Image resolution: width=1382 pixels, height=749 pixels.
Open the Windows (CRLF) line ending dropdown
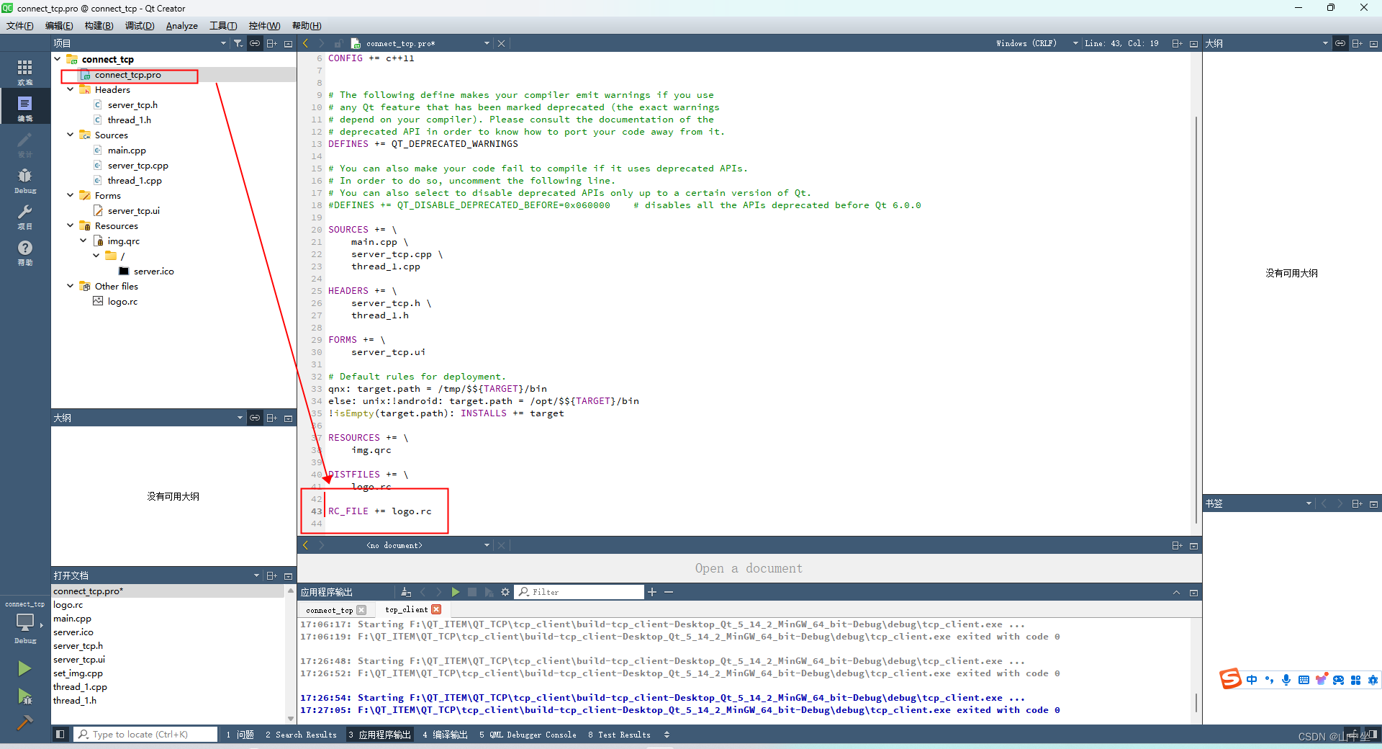coord(1036,43)
